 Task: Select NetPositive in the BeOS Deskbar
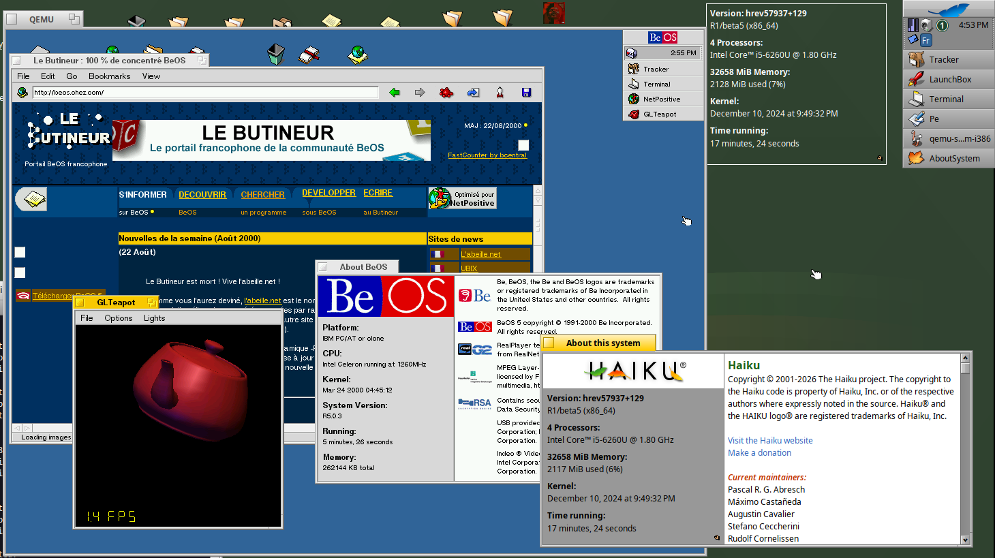pyautogui.click(x=663, y=99)
